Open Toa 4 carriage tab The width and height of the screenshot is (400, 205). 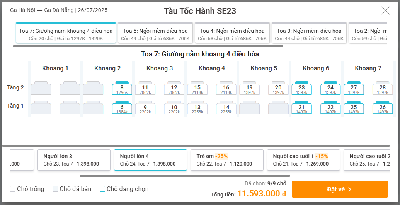232,32
